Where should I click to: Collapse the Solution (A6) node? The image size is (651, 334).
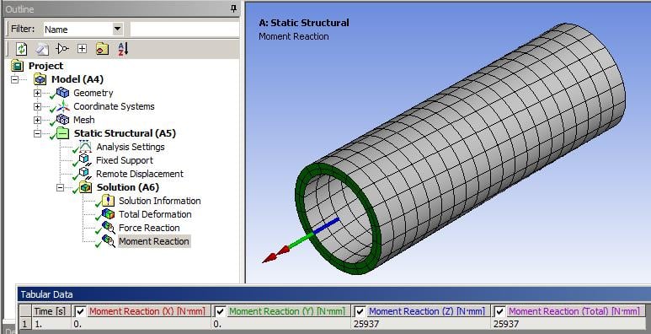(60, 187)
